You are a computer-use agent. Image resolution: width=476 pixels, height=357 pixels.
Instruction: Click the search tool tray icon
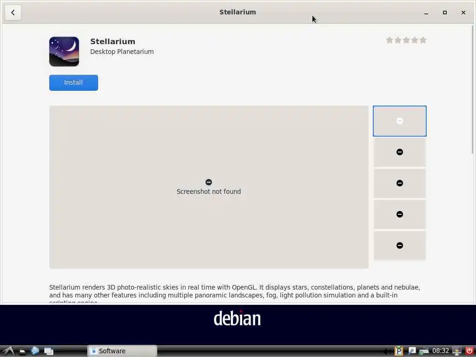(412, 351)
